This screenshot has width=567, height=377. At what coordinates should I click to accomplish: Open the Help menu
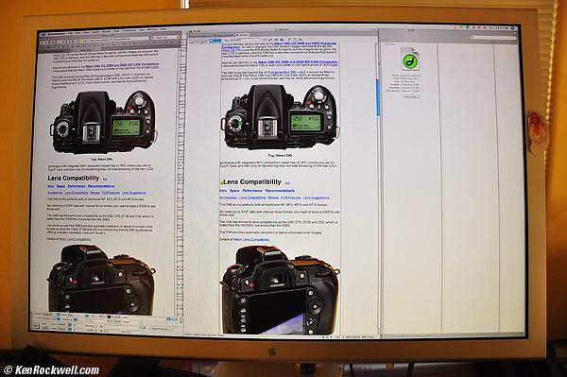163,29
